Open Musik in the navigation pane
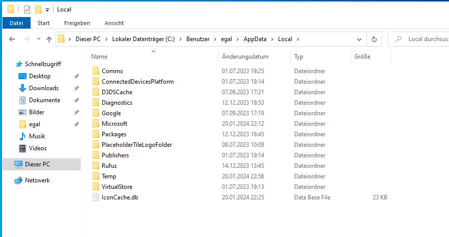The height and width of the screenshot is (237, 449). click(x=37, y=136)
